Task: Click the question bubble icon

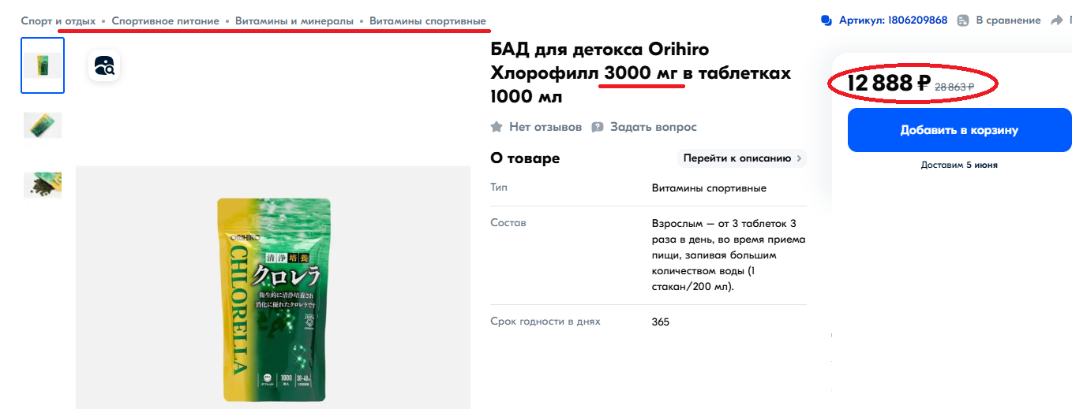Action: coord(598,127)
